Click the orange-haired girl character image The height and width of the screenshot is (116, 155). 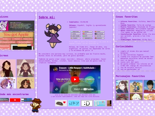[x=149, y=97]
